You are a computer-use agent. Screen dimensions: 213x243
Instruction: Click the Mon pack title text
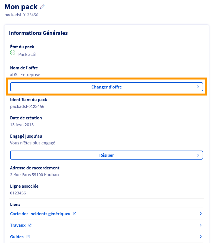21,7
